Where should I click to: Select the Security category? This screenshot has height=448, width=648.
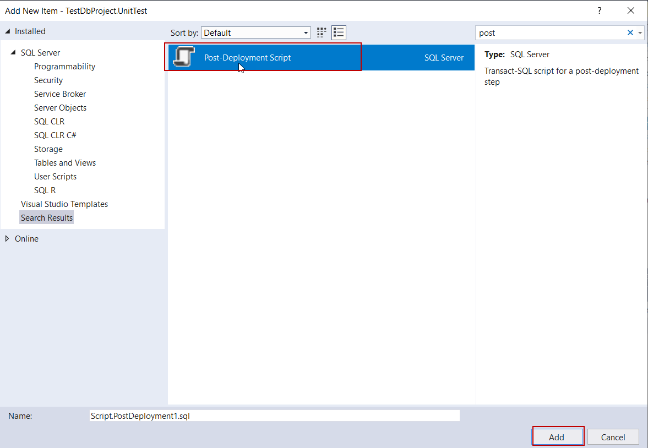click(48, 80)
